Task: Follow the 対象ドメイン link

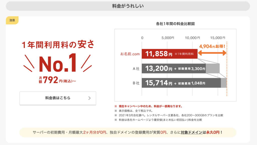Action: click(x=191, y=132)
